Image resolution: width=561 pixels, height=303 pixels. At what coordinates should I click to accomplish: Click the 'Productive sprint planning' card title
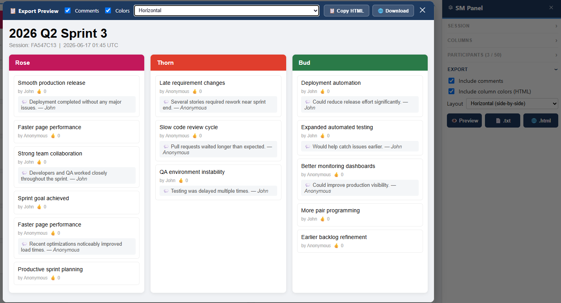pyautogui.click(x=50, y=269)
